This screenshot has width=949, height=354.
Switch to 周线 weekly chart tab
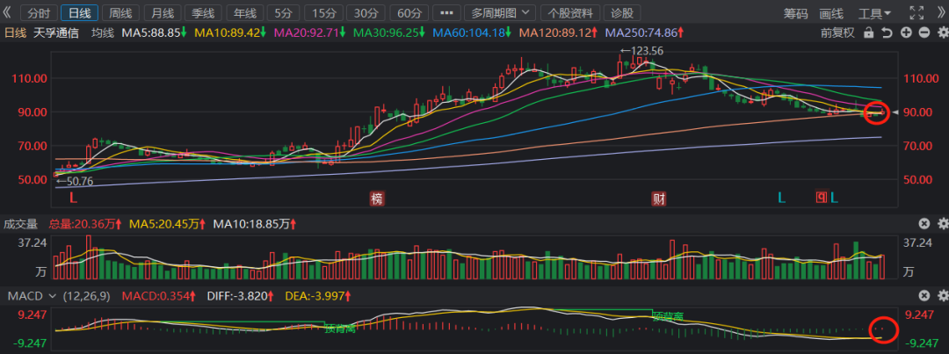coord(120,13)
